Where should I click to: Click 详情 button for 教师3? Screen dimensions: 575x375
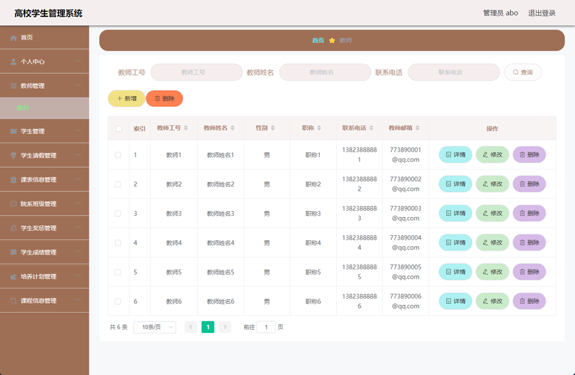pos(455,213)
